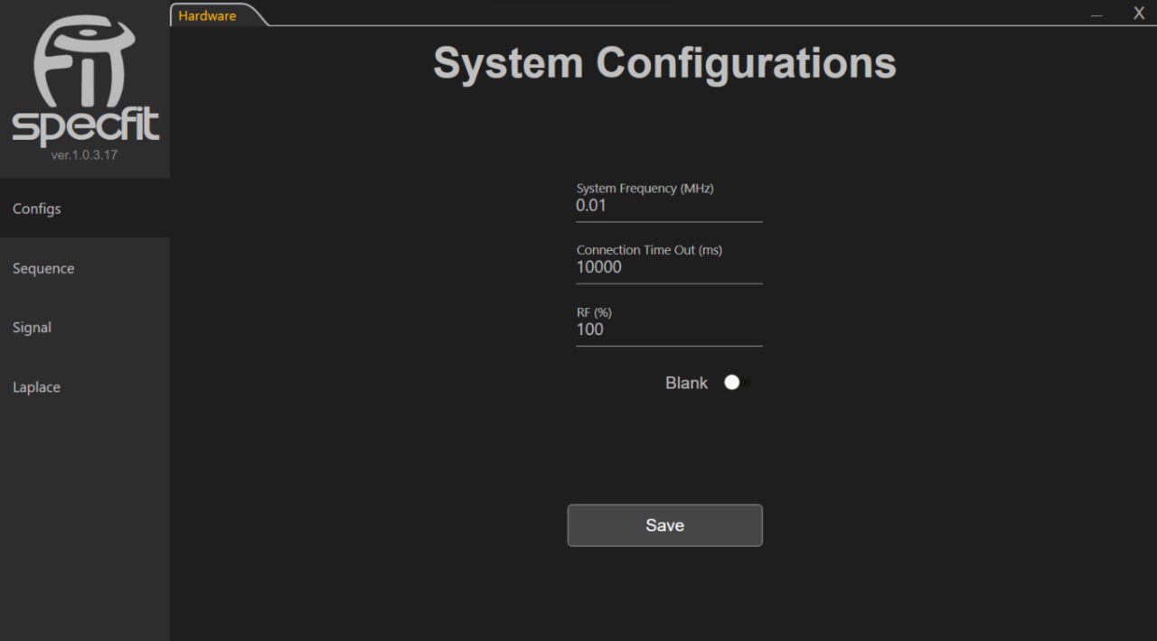Select the RF percentage value field
Screen dimensions: 1157x641
[669, 330]
